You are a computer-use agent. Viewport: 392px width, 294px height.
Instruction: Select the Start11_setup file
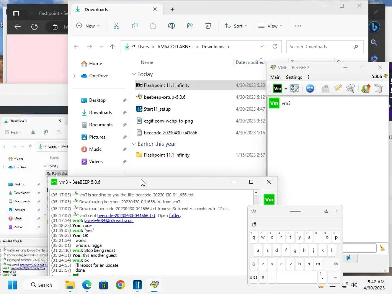click(157, 109)
